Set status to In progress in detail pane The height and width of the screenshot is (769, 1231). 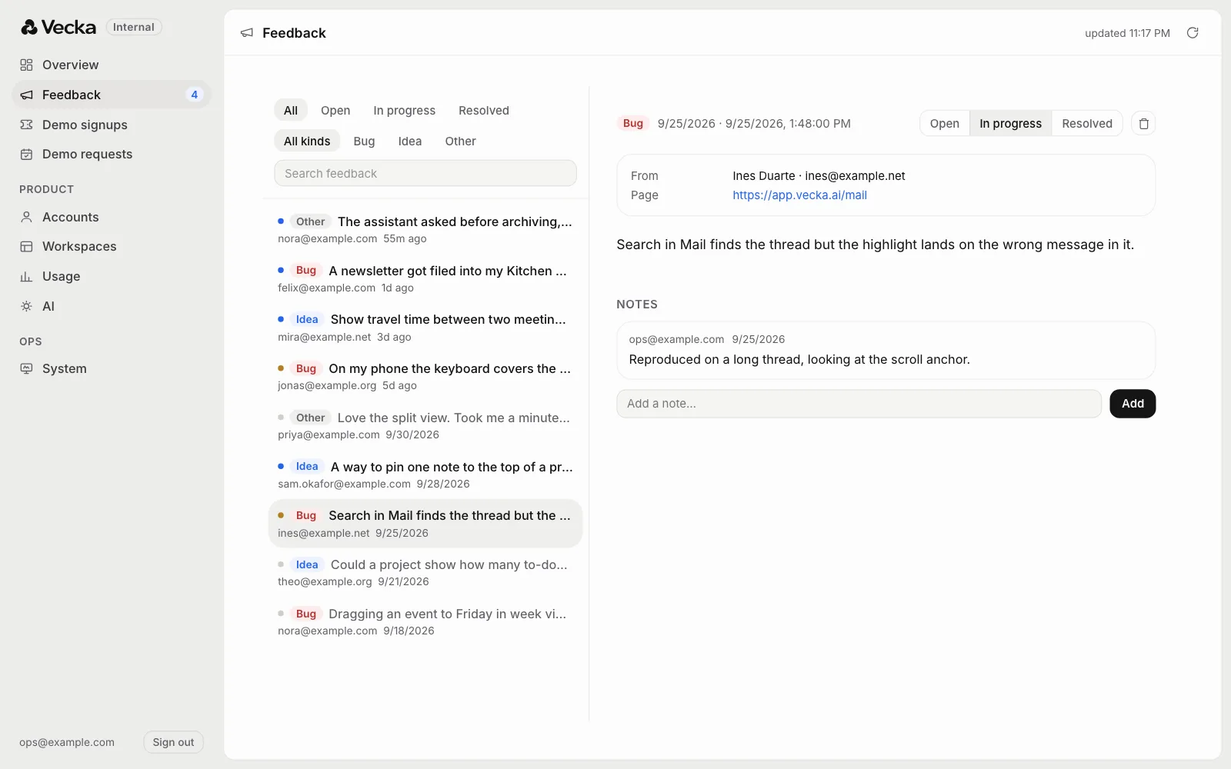[1010, 123]
